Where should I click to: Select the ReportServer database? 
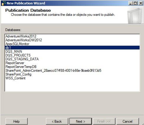72,63
